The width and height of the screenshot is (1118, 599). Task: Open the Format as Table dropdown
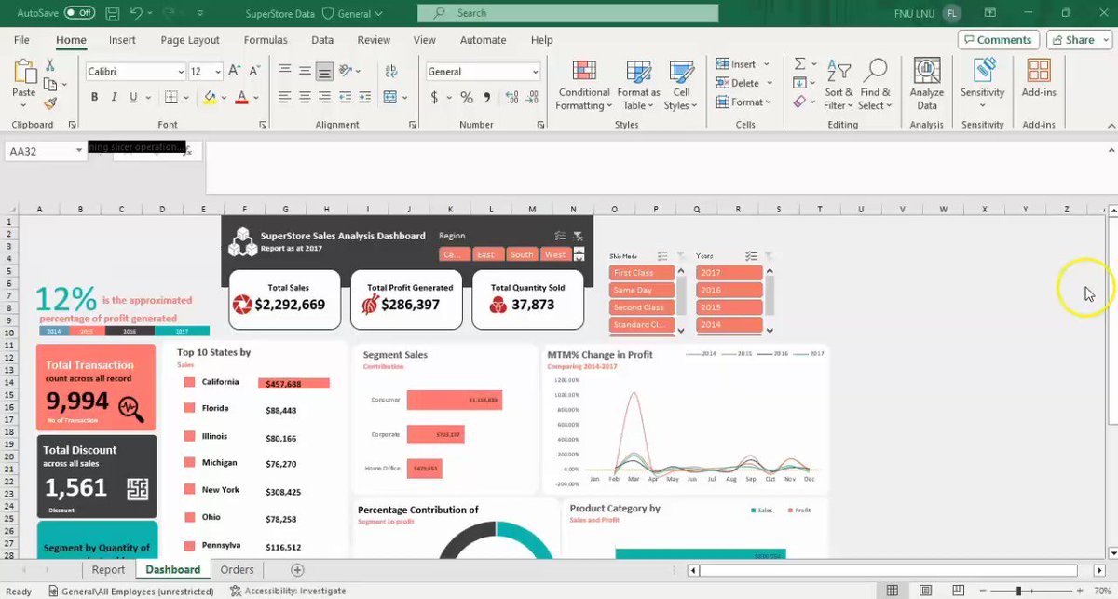point(638,85)
